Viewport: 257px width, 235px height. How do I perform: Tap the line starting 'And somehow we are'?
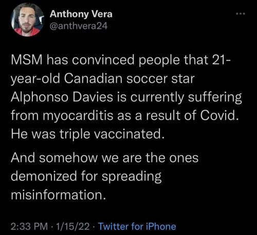click(105, 158)
